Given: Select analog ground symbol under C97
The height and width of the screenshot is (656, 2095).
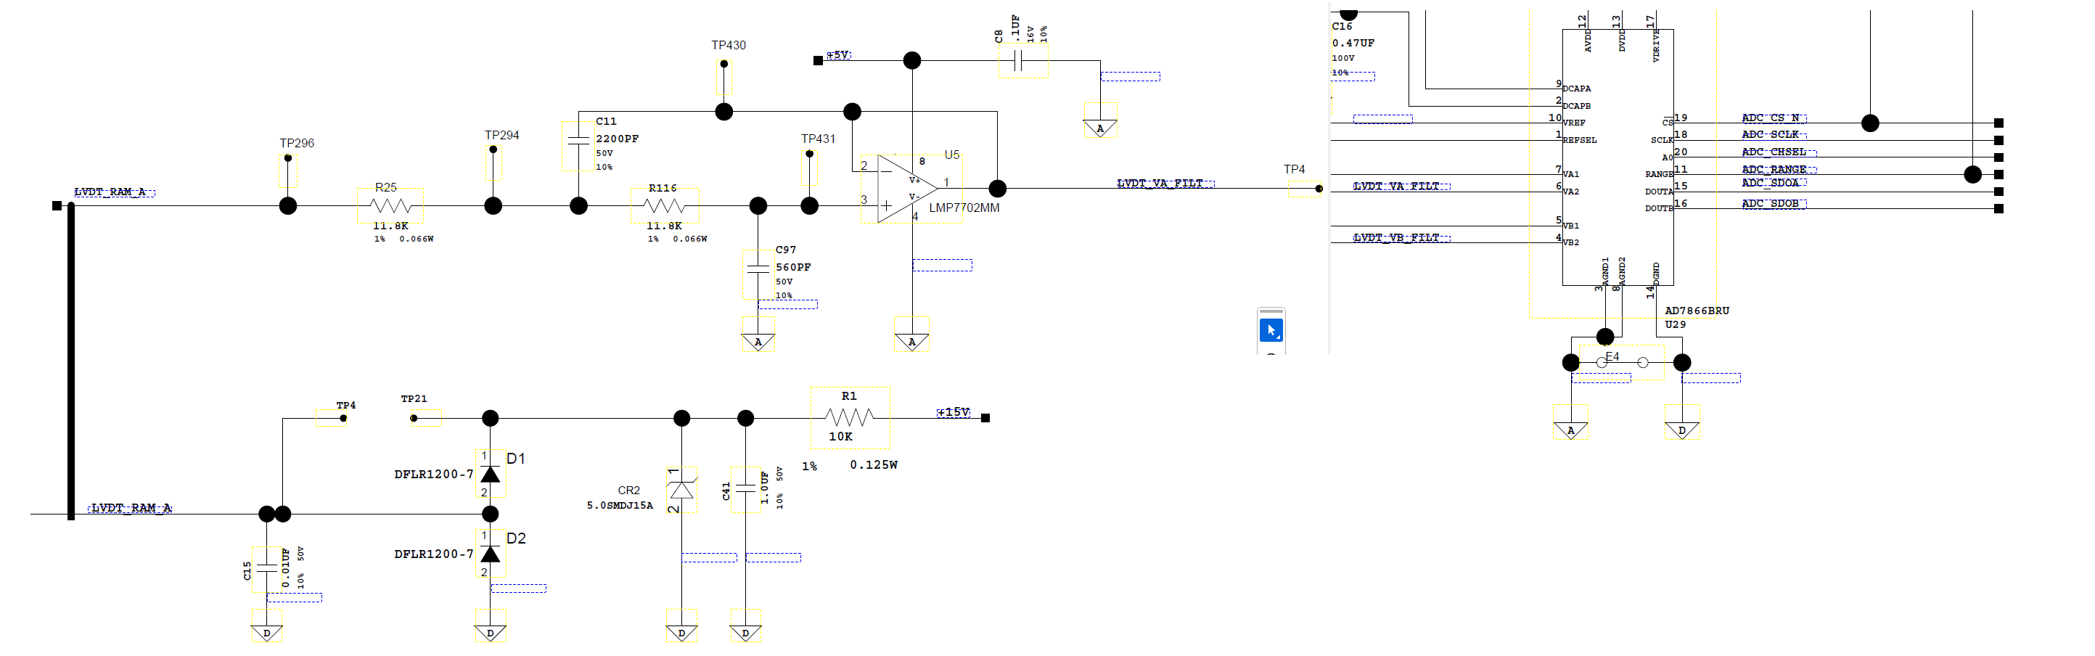Looking at the screenshot, I should pyautogui.click(x=758, y=341).
